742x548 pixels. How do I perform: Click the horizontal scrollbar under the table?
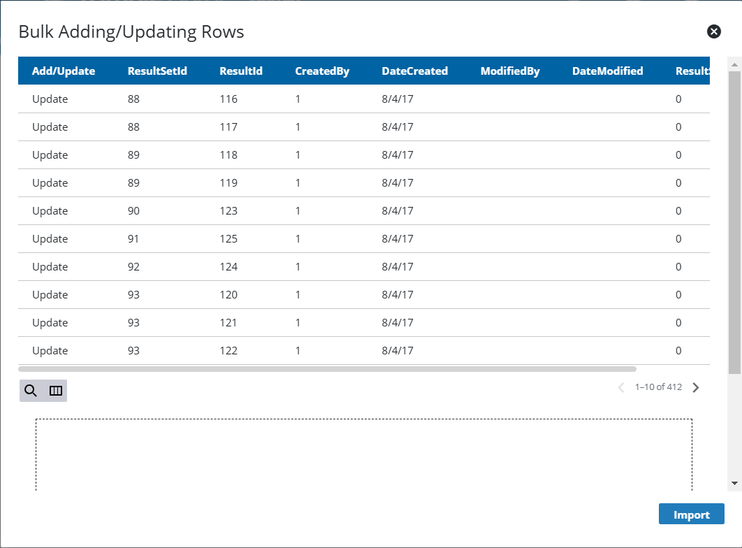(327, 368)
